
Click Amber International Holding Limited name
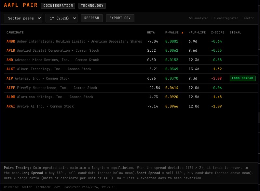[79, 41]
